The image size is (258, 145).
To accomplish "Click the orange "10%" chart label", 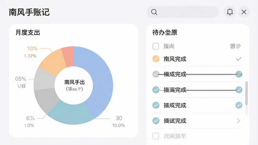I will (x=32, y=49).
